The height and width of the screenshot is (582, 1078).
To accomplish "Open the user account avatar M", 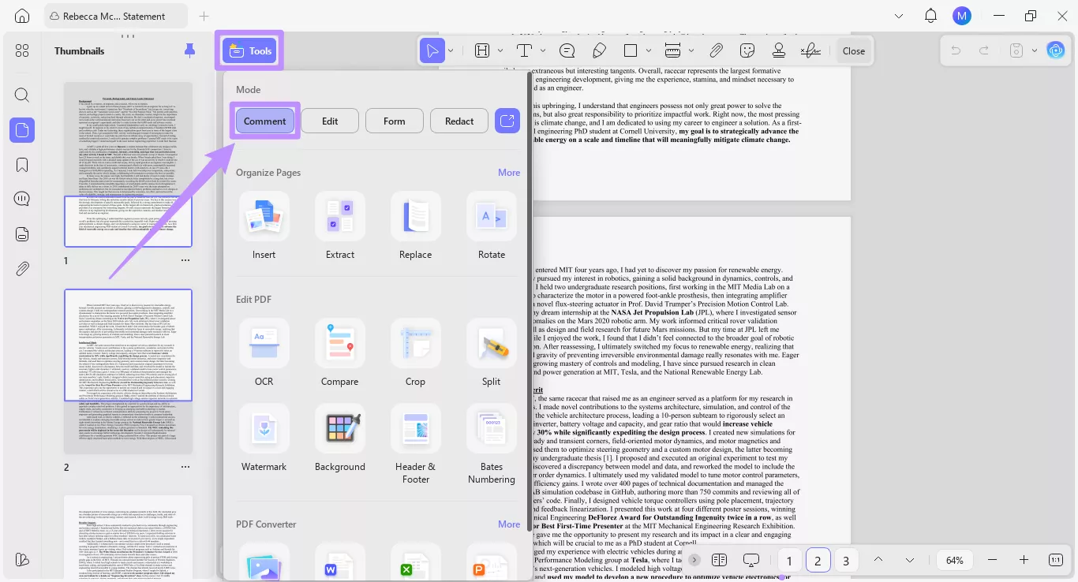I will [x=961, y=16].
